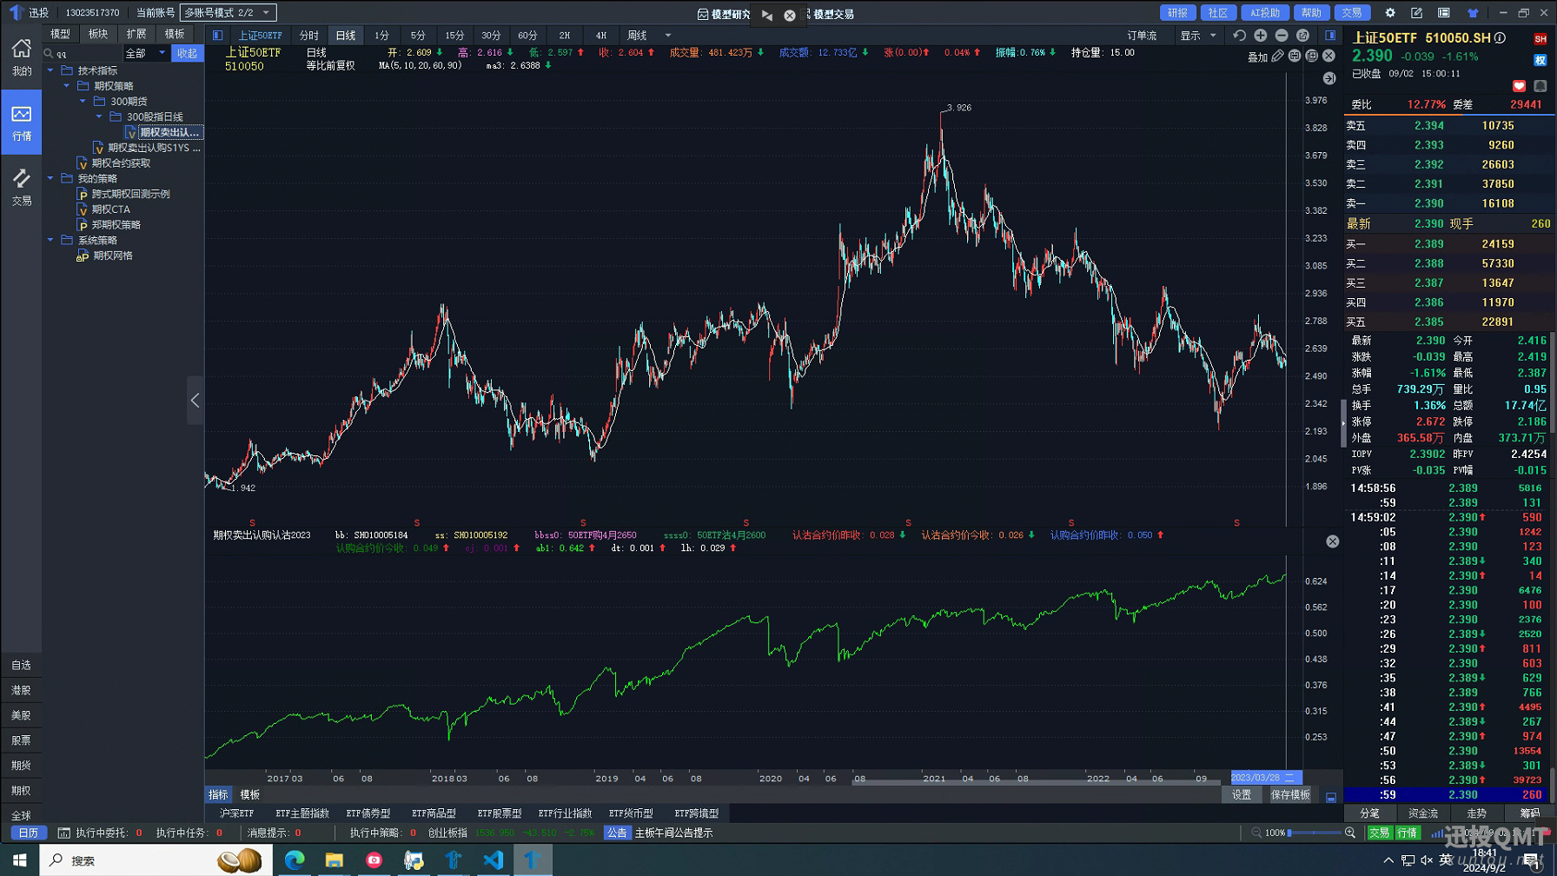The height and width of the screenshot is (876, 1557).
Task: Zoom in chart with plus icon
Action: point(1261,36)
